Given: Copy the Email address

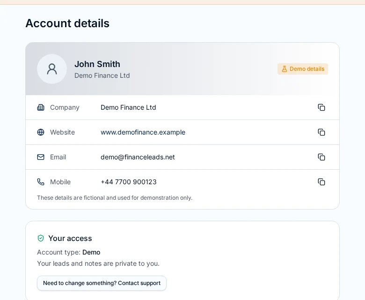Looking at the screenshot, I should click(321, 157).
